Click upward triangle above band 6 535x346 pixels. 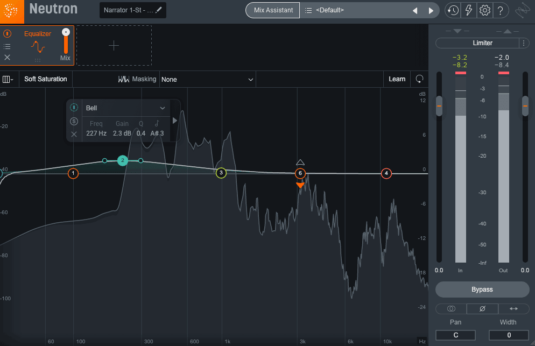coord(300,163)
